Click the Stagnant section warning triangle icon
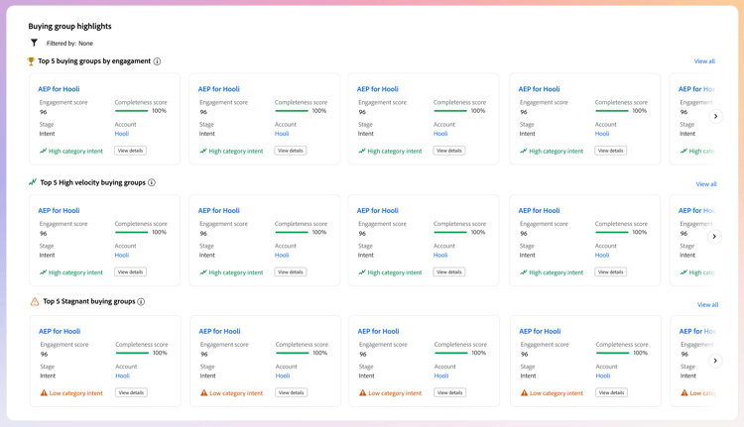This screenshot has height=427, width=744. (35, 301)
